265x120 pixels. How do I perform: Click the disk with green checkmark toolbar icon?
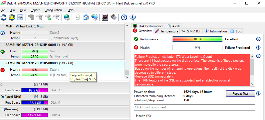[x=48, y=17]
